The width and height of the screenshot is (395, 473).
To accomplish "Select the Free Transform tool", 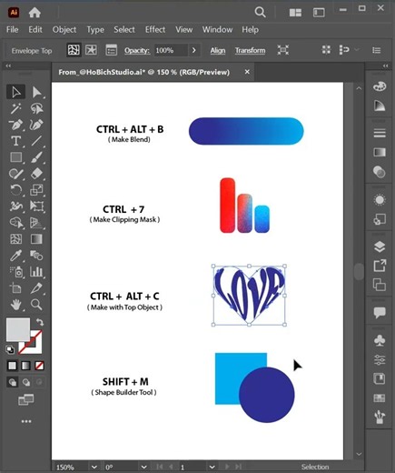I will [x=36, y=206].
